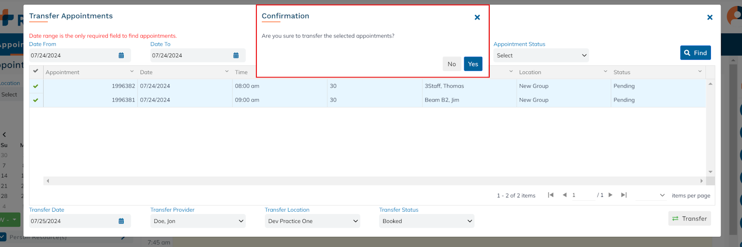Viewport: 742px width, 247px height.
Task: Uncheck appointment 1996382 row checkbox
Action: [36, 86]
